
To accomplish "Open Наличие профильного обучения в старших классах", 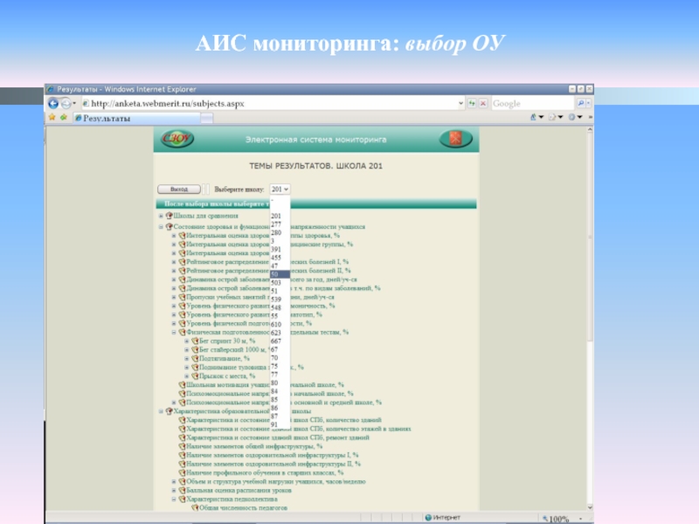I will (x=265, y=472).
